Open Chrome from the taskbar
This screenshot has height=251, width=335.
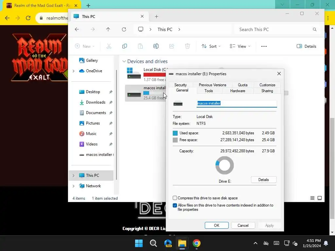point(197,243)
